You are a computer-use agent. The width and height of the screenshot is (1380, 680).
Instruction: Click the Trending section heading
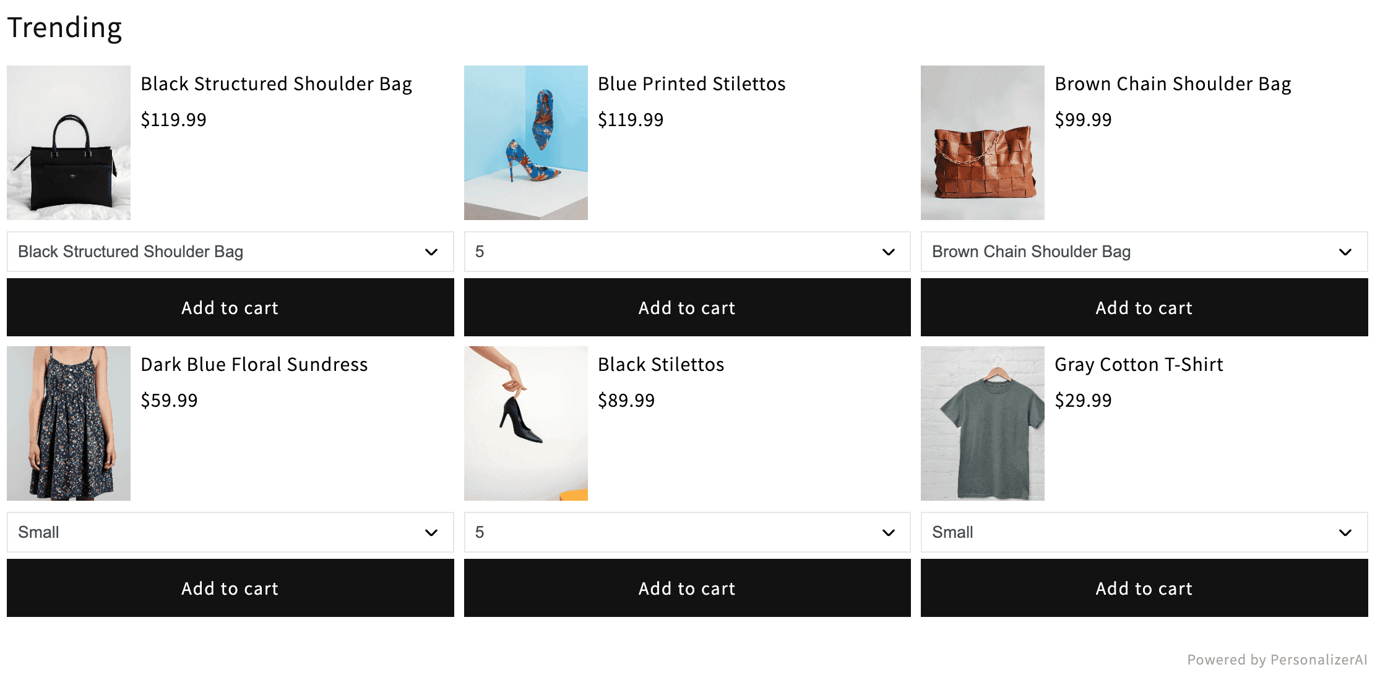click(64, 27)
